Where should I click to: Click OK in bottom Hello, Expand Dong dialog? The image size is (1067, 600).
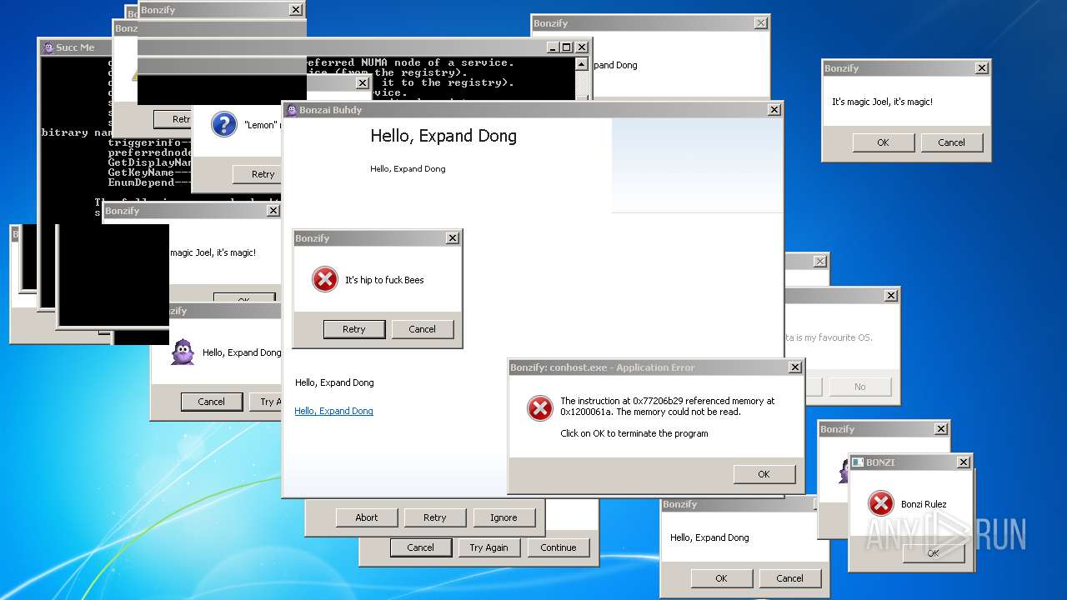tap(721, 578)
